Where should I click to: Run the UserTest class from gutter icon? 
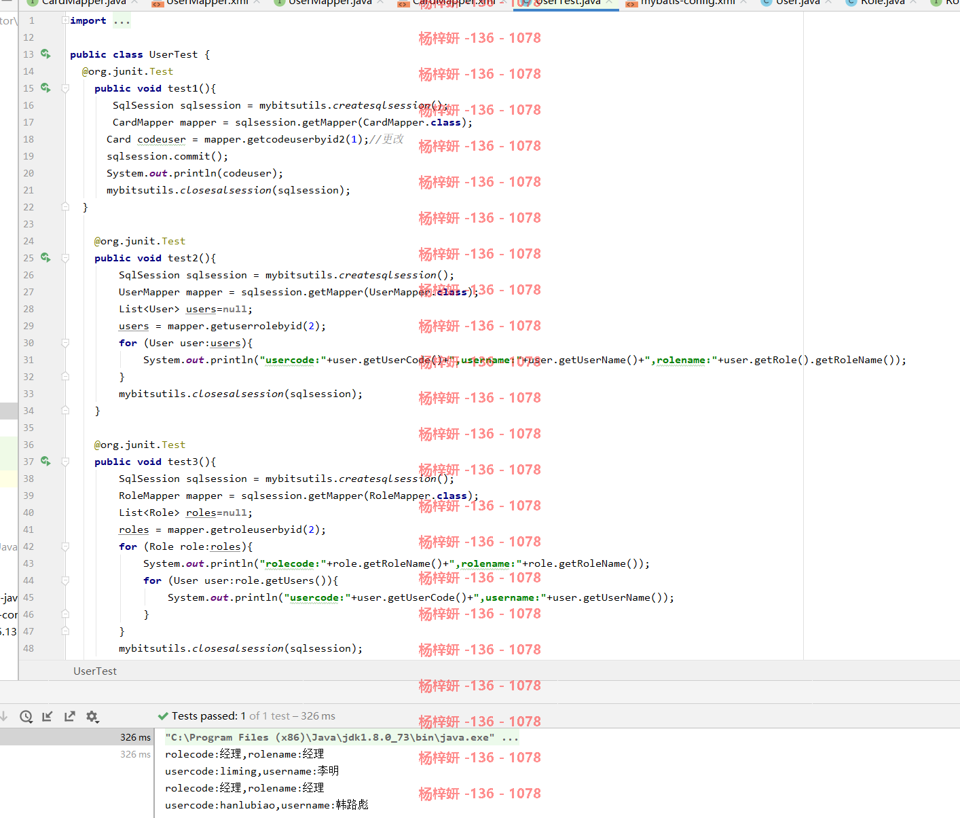(x=45, y=54)
